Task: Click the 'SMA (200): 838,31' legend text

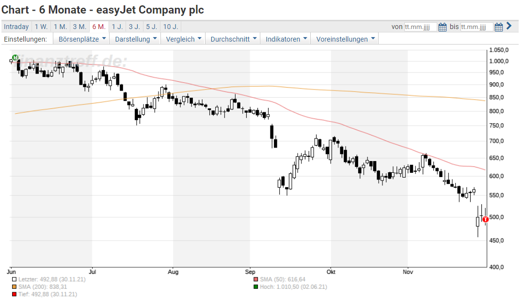Action: tap(43, 286)
